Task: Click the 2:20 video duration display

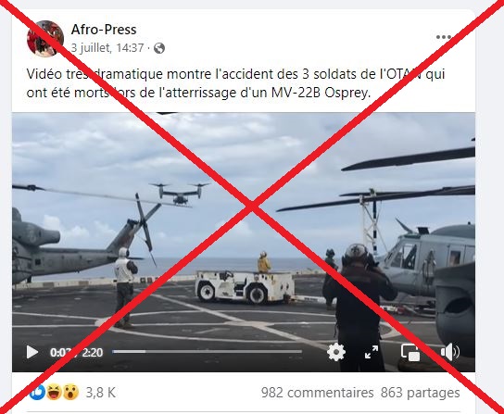Action: coord(93,353)
